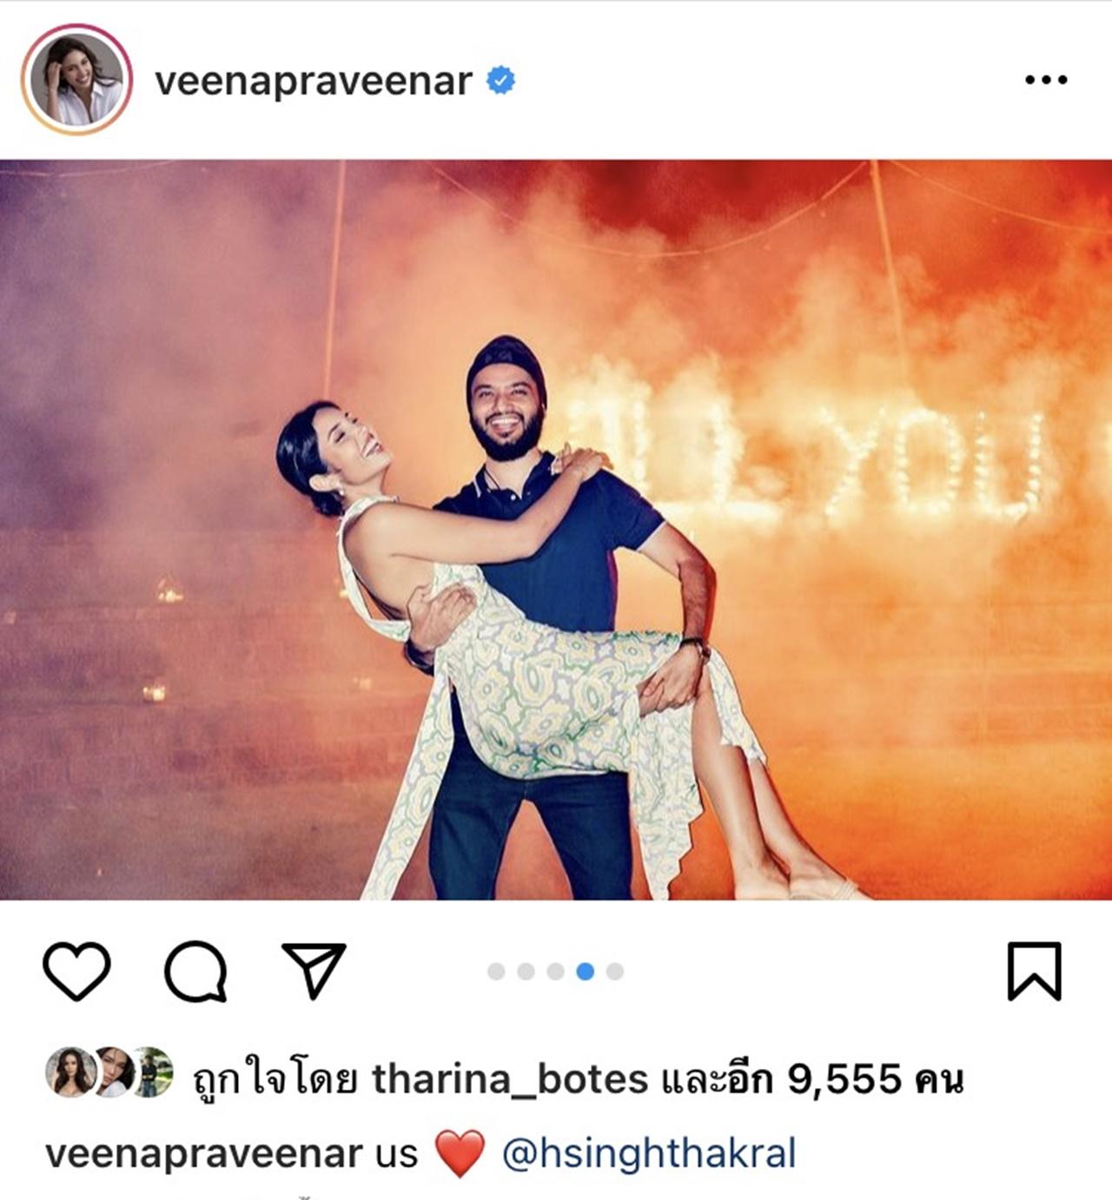Select the active blue carousel dot

(x=585, y=972)
